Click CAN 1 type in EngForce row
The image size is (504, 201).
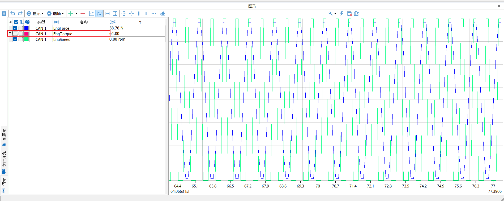click(41, 28)
